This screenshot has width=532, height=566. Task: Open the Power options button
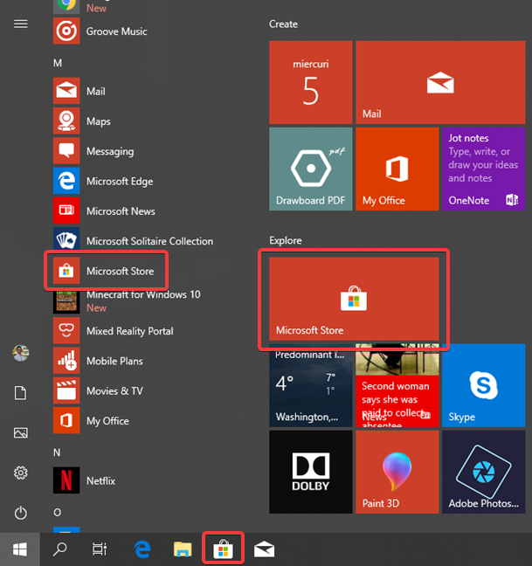[x=21, y=513]
